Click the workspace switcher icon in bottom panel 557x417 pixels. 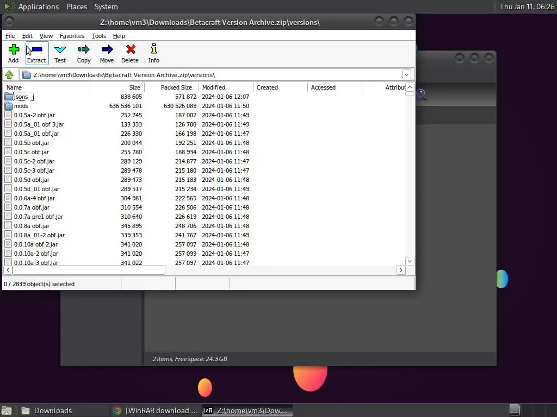[515, 410]
